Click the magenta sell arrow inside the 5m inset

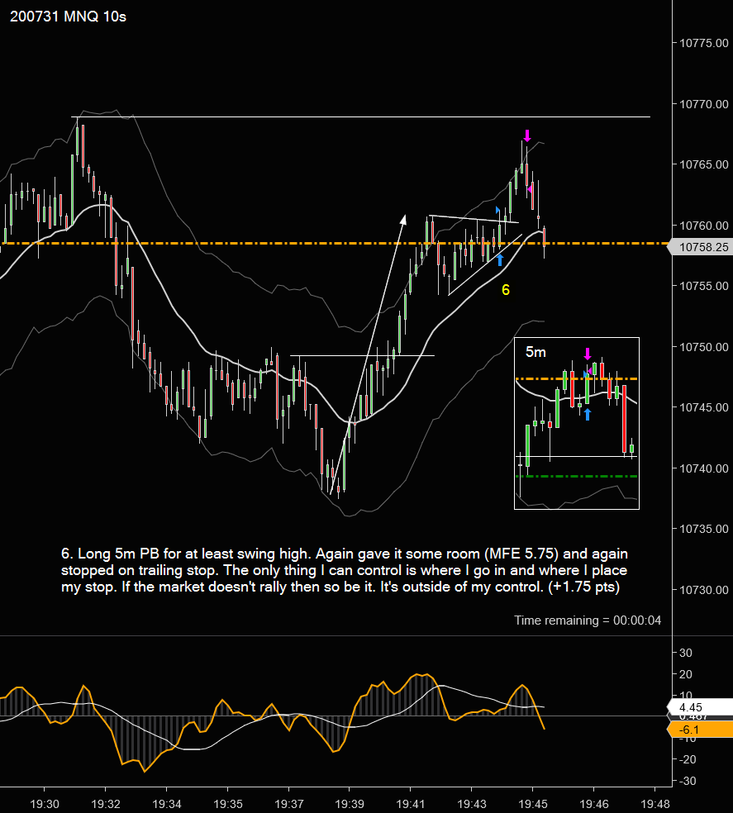tap(588, 354)
